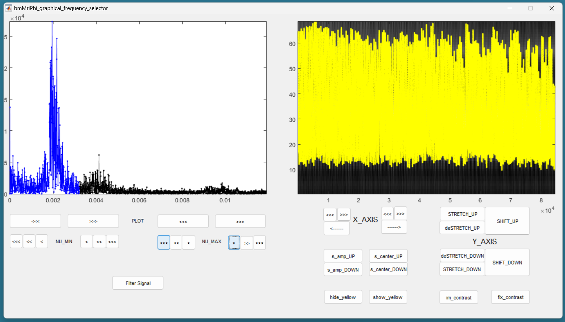This screenshot has height=322, width=565.
Task: Click inside the blue frequency spectrum plot
Action: tap(138, 108)
